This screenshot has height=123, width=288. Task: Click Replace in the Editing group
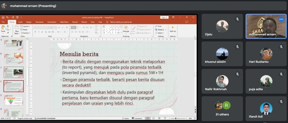point(160,30)
